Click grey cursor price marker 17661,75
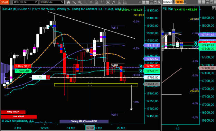This screenshot has width=216, height=131. (x=152, y=84)
